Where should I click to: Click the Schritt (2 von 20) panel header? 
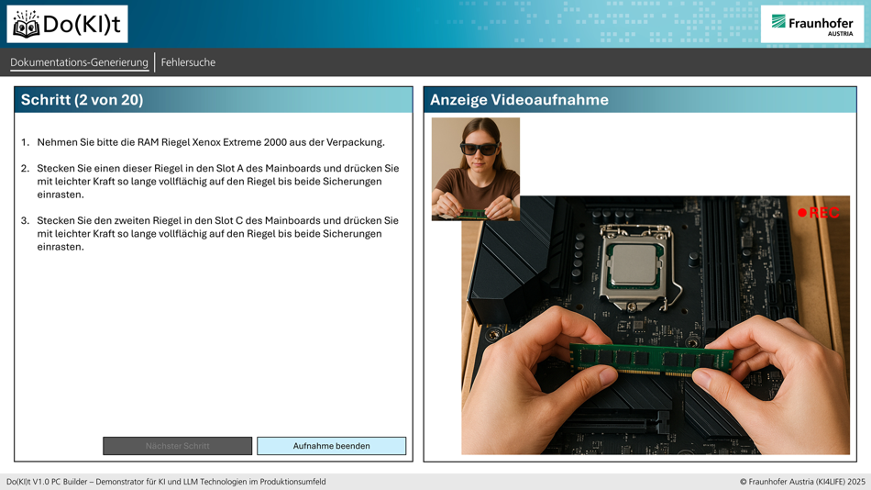tap(213, 100)
